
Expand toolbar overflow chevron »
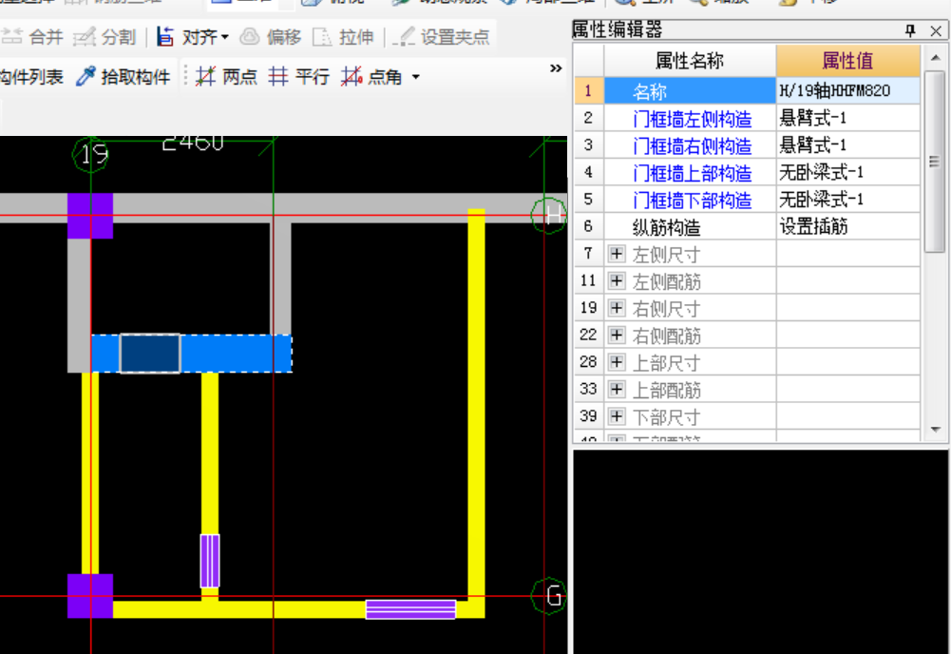[x=556, y=68]
